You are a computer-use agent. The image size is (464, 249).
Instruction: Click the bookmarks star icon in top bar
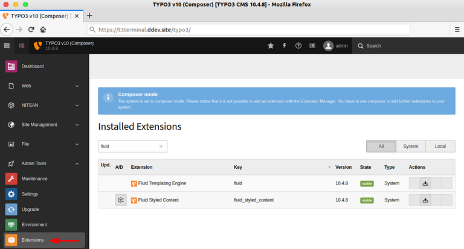pyautogui.click(x=271, y=45)
